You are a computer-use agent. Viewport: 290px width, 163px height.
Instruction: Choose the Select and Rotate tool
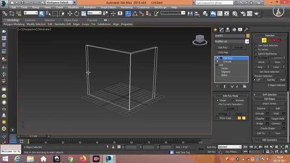(77, 14)
